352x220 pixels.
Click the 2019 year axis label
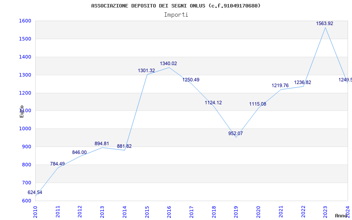coord(236,212)
